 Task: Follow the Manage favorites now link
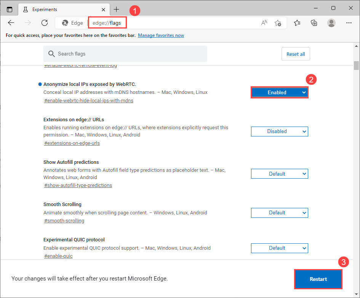(161, 35)
